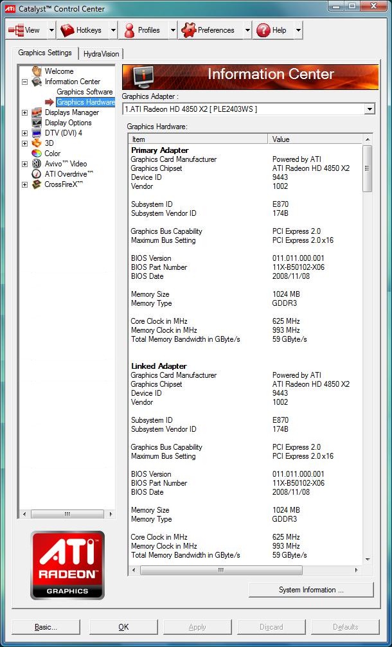Expand the Profiles dropdown arrow
Image resolution: width=392 pixels, height=647 pixels.
173,30
